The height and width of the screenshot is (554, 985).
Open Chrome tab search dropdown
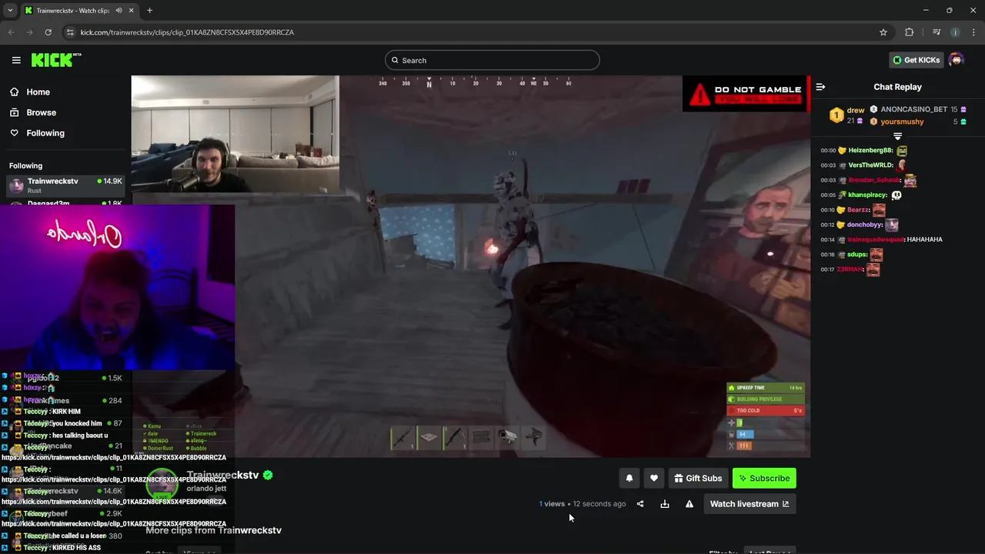tap(10, 10)
